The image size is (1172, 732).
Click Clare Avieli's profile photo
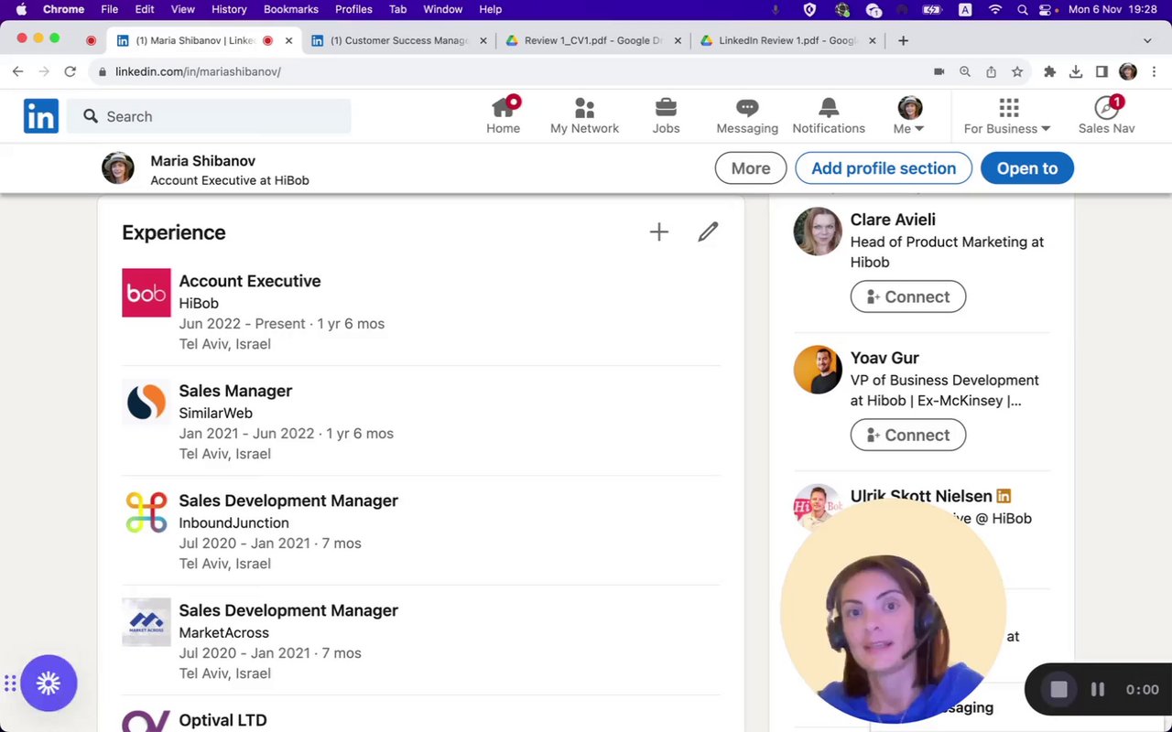tap(818, 231)
